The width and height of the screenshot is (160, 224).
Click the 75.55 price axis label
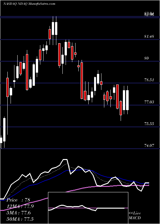(x=149, y=124)
